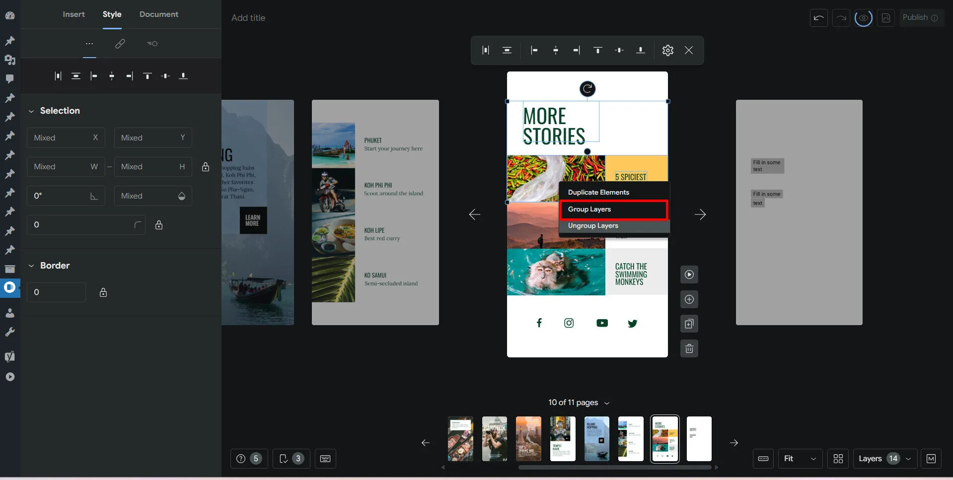This screenshot has height=480, width=953.
Task: Switch to the Insert tab
Action: click(73, 14)
